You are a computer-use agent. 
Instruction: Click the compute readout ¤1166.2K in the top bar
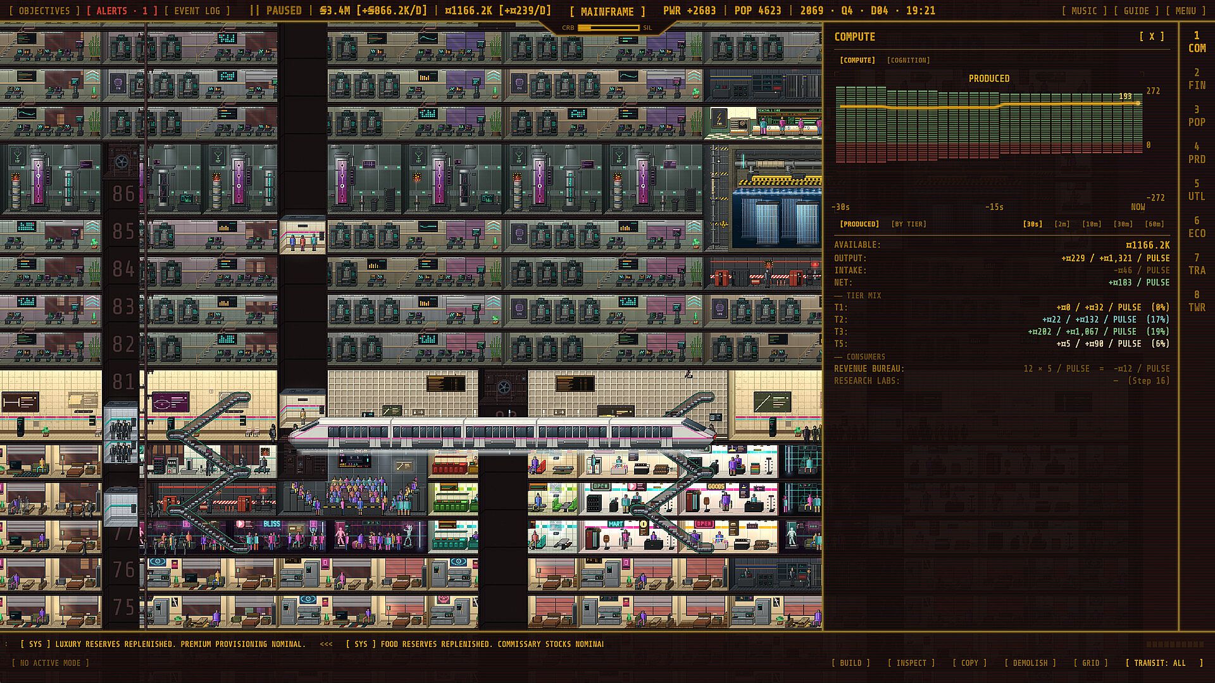click(497, 11)
